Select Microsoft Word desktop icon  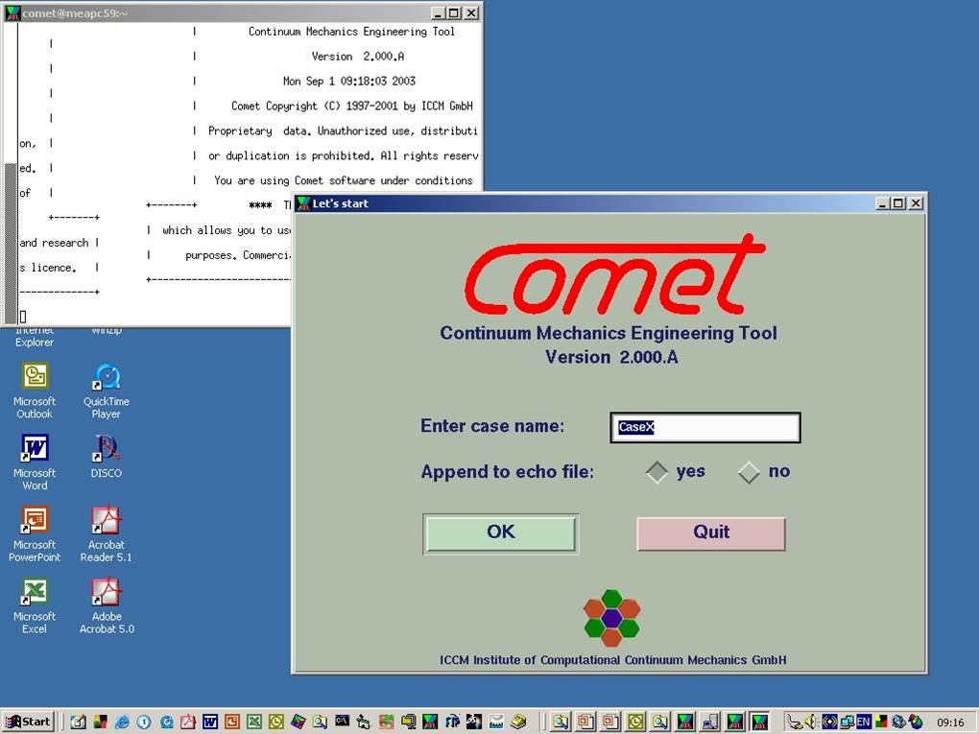(x=35, y=462)
